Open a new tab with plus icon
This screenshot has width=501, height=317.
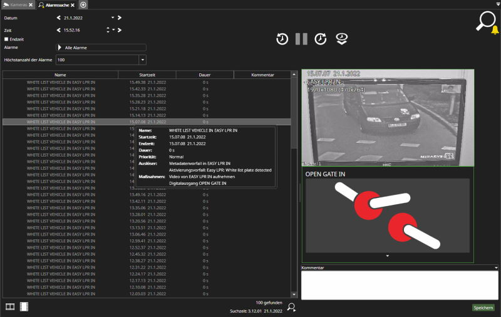coord(83,5)
